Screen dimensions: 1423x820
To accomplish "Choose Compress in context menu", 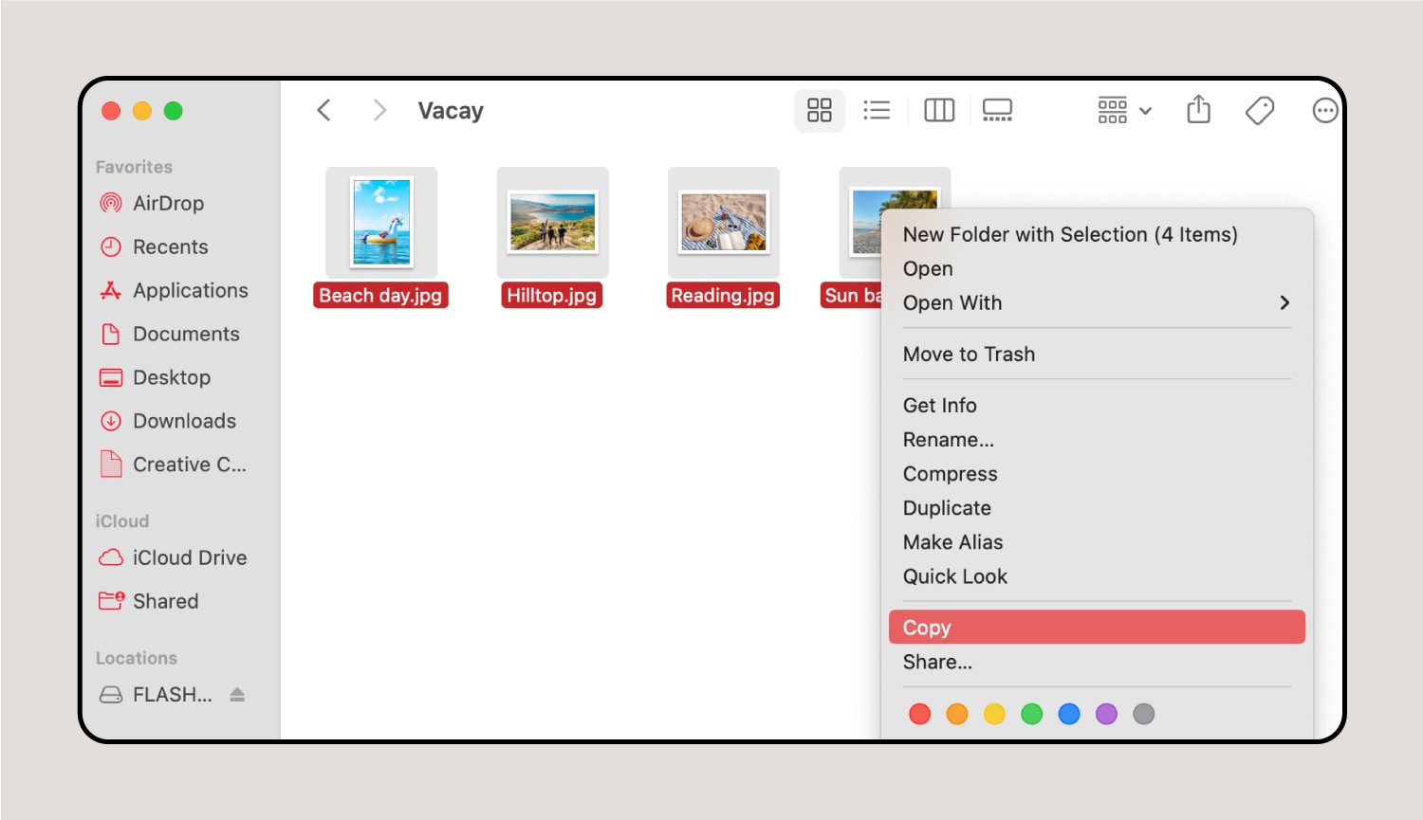I will [951, 473].
